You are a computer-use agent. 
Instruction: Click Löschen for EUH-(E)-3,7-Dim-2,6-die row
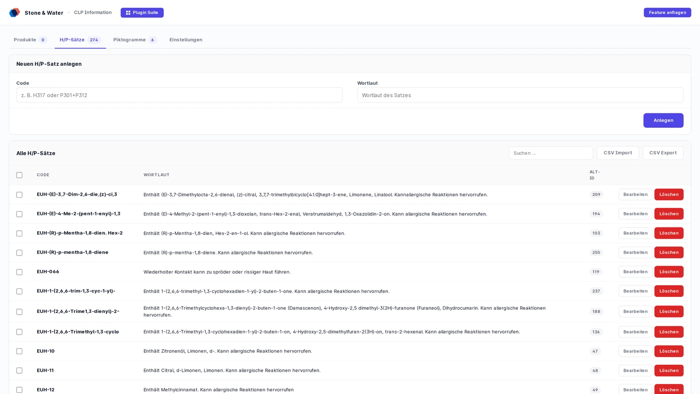pyautogui.click(x=669, y=195)
